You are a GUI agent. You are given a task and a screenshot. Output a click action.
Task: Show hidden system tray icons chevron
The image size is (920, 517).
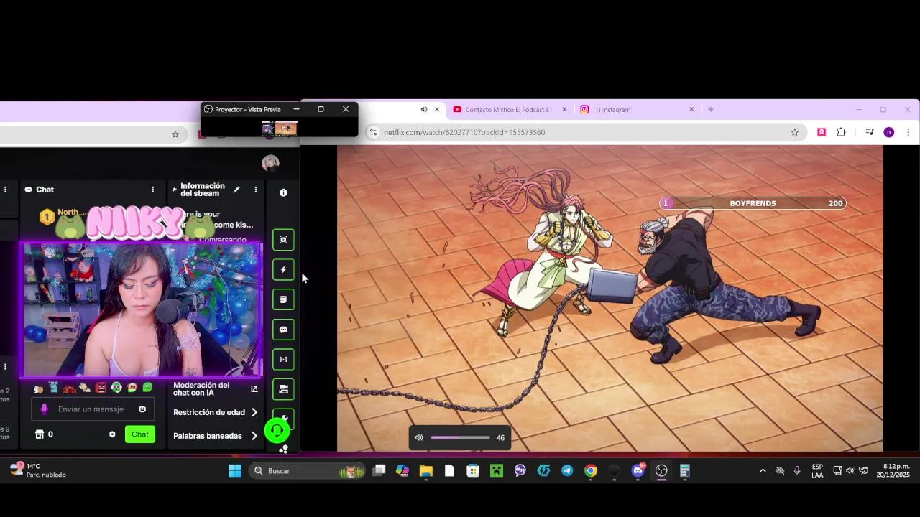click(x=763, y=471)
